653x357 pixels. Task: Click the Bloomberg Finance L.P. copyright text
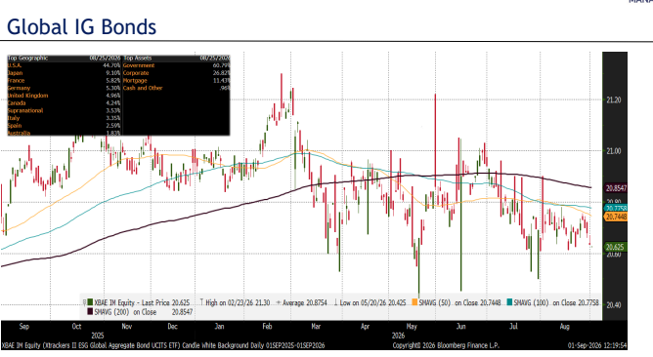(x=446, y=345)
